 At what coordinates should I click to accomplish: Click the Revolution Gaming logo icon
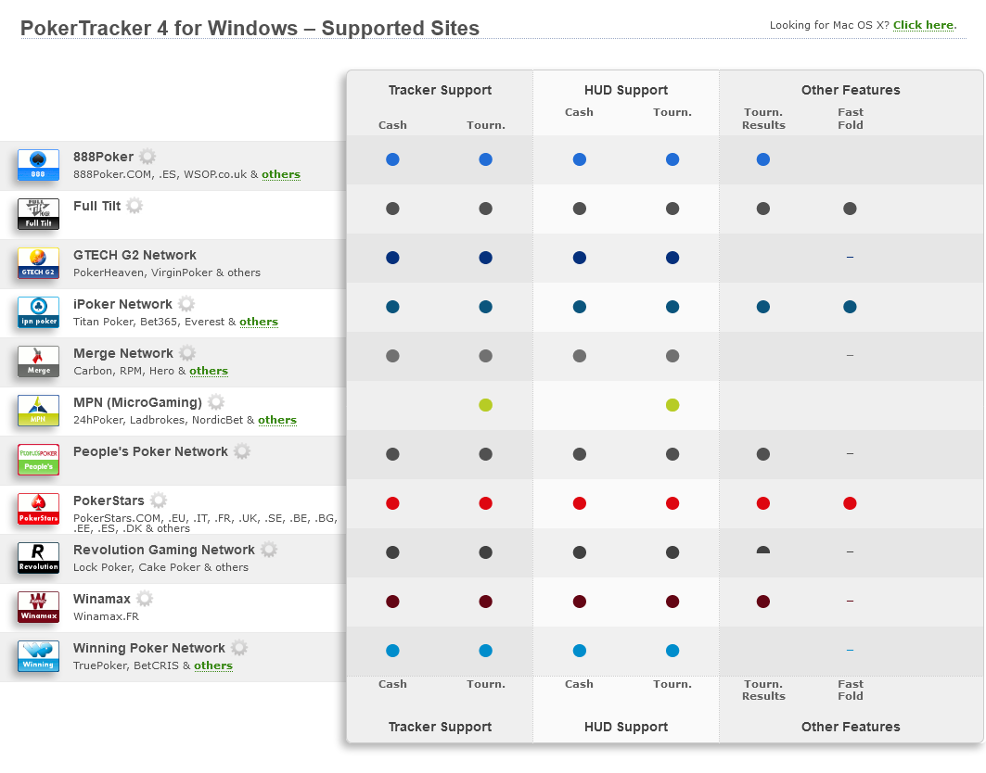pos(38,557)
